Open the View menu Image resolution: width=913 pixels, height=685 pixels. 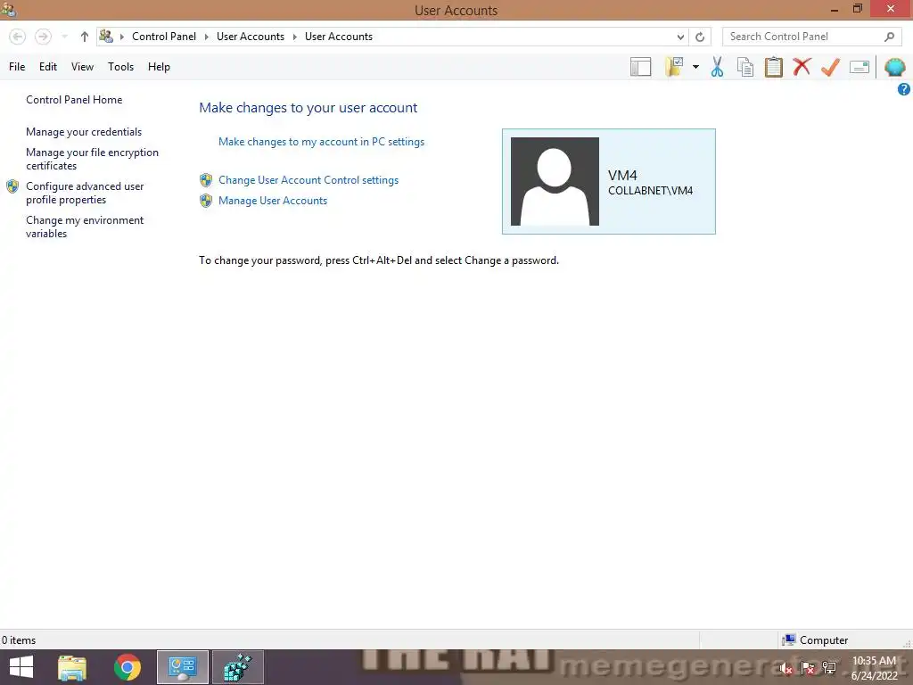(x=82, y=67)
